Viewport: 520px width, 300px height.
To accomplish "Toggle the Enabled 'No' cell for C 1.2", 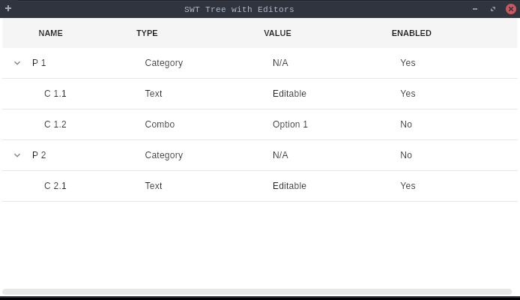I will click(406, 124).
